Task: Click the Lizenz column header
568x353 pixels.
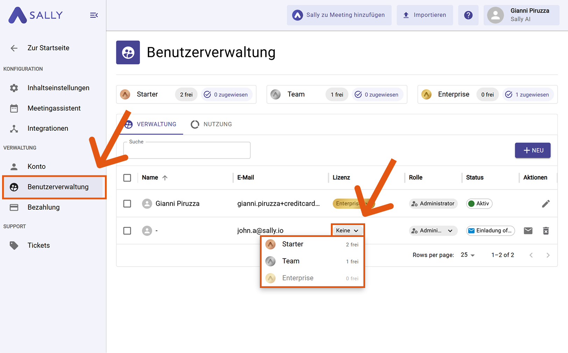Action: point(341,178)
